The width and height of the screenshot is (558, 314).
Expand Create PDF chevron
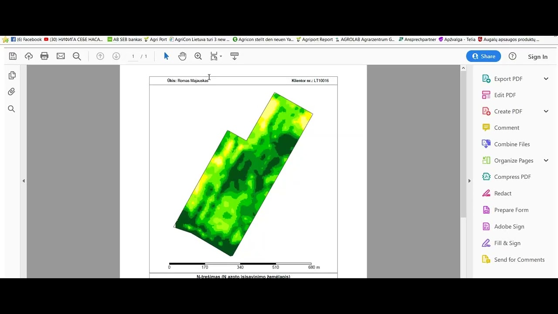[x=546, y=112]
